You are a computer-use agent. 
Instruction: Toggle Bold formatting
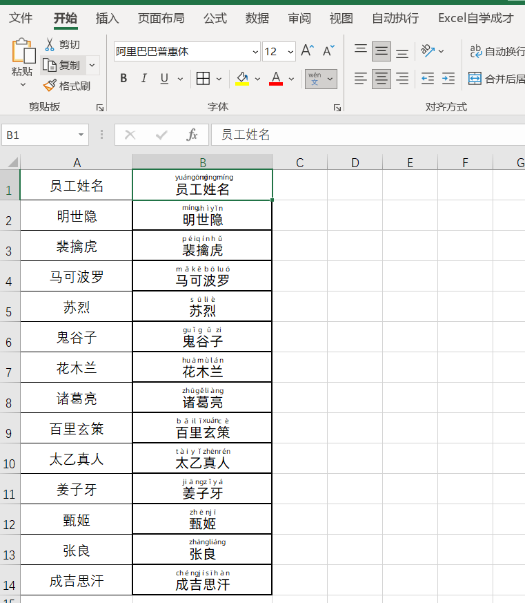click(x=123, y=79)
